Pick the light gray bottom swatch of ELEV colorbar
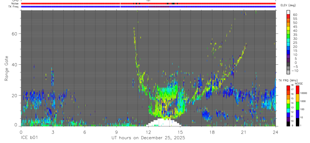This screenshot has height=143, width=310. (288, 72)
